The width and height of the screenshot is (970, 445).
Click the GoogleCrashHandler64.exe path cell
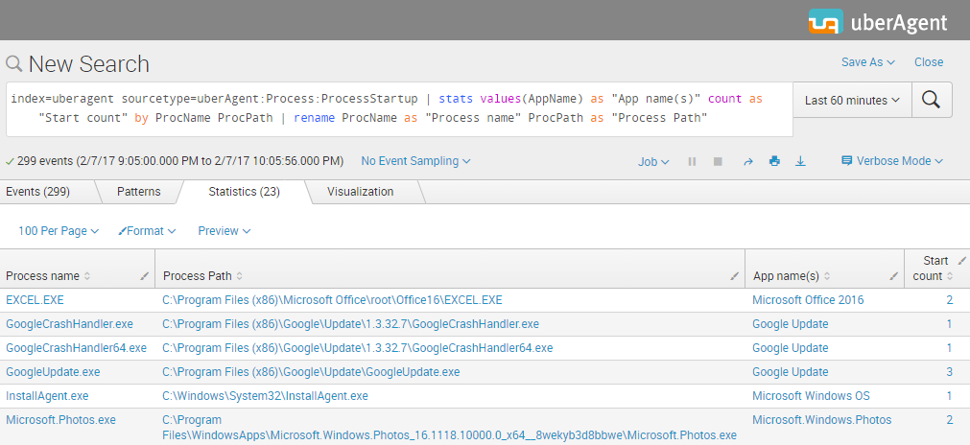[x=358, y=348]
